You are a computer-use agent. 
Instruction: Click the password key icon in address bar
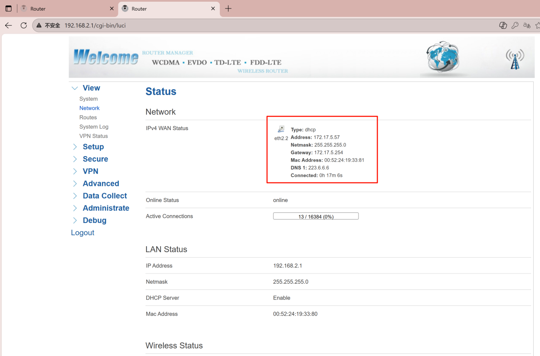(515, 26)
